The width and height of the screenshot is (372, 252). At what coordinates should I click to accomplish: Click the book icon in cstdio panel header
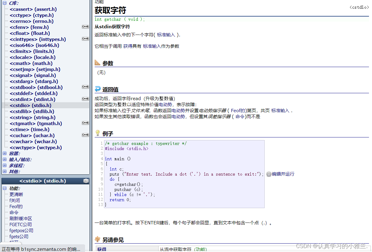[86, 181]
